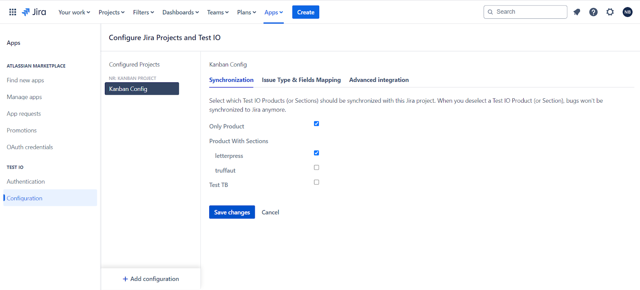The height and width of the screenshot is (290, 640).
Task: Open Find new apps in sidebar
Action: coord(26,80)
